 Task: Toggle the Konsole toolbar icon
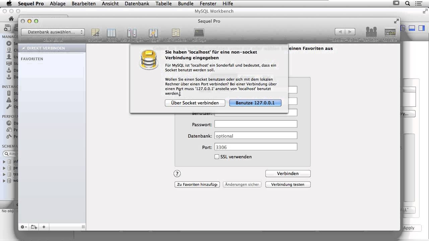click(390, 35)
